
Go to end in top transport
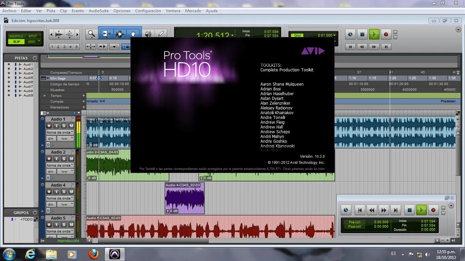click(386, 47)
